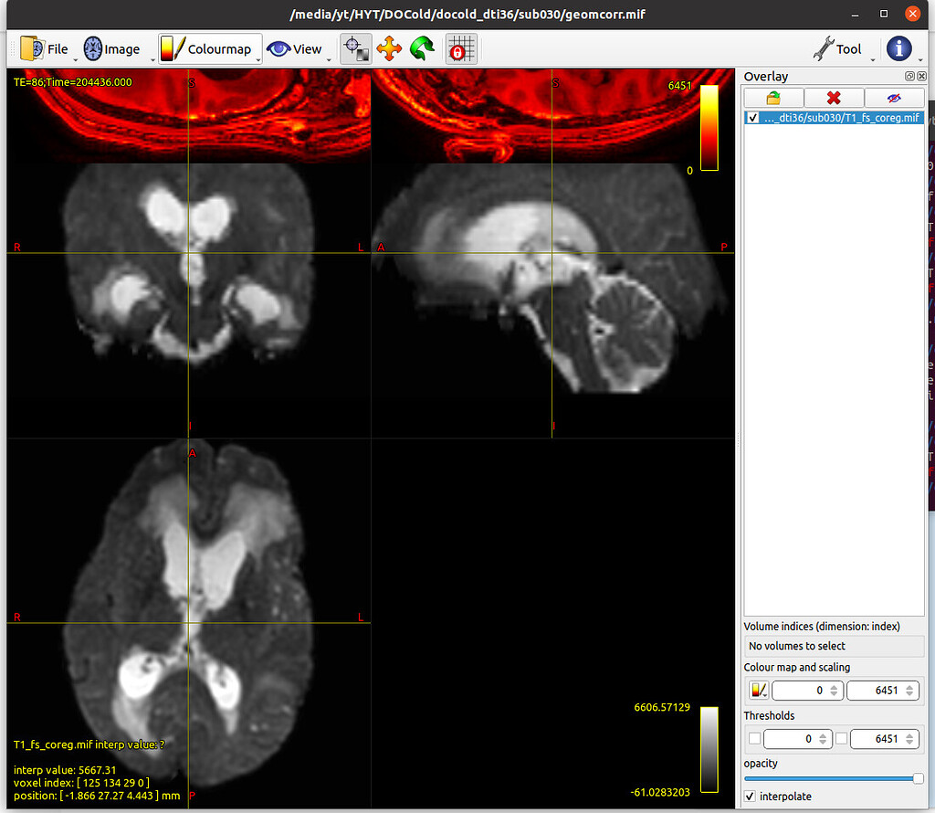
Task: Undock the Overlay panel
Action: tap(910, 76)
